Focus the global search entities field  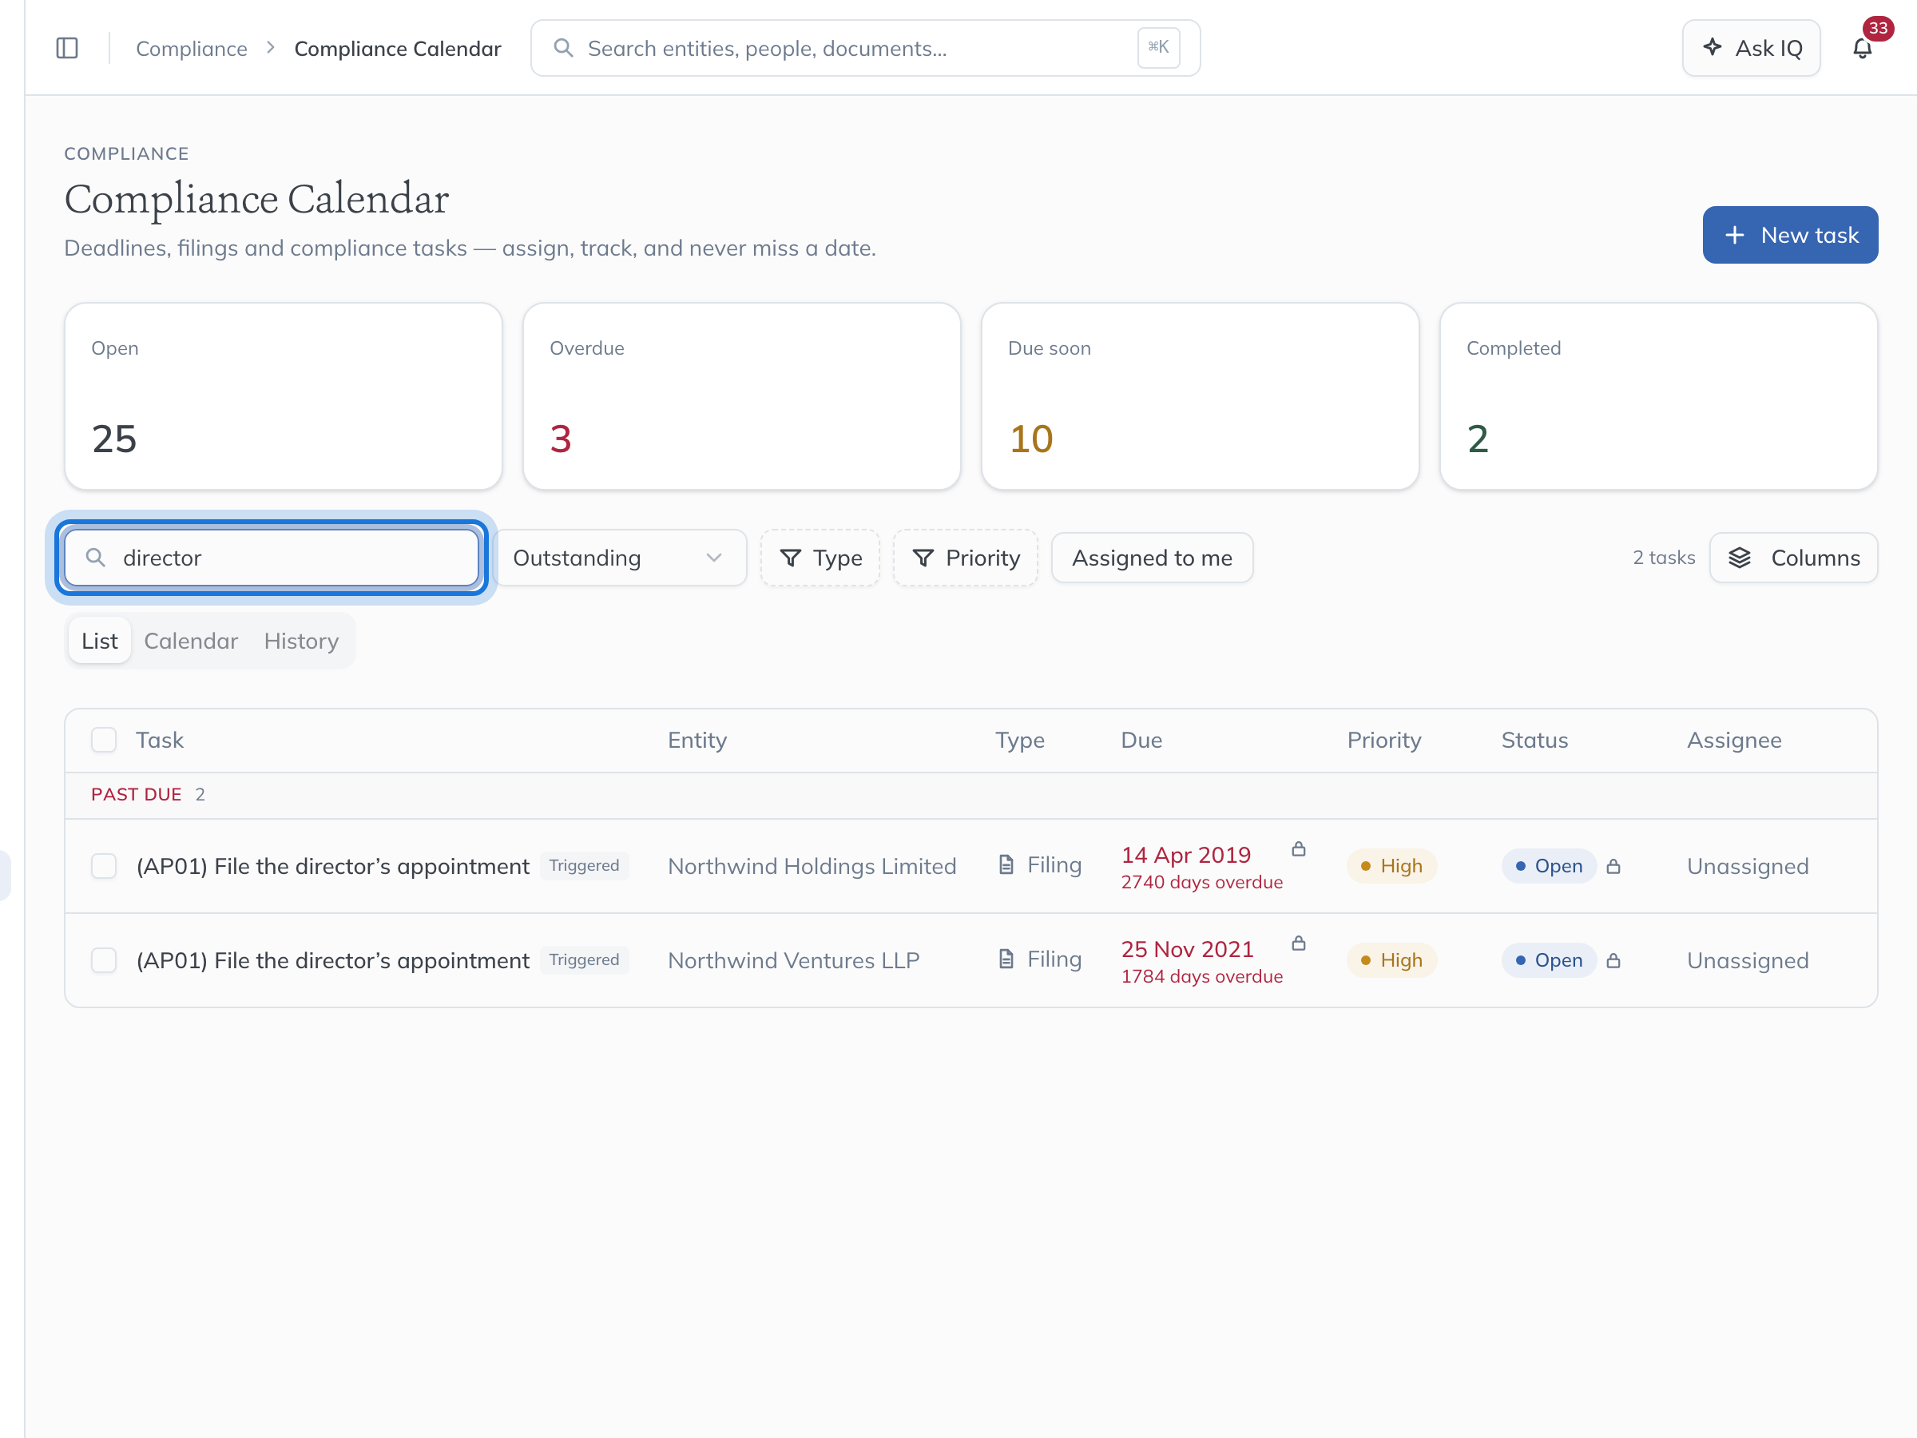pyautogui.click(x=865, y=49)
